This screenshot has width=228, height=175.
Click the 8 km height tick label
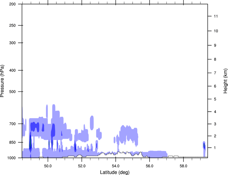[215, 59]
